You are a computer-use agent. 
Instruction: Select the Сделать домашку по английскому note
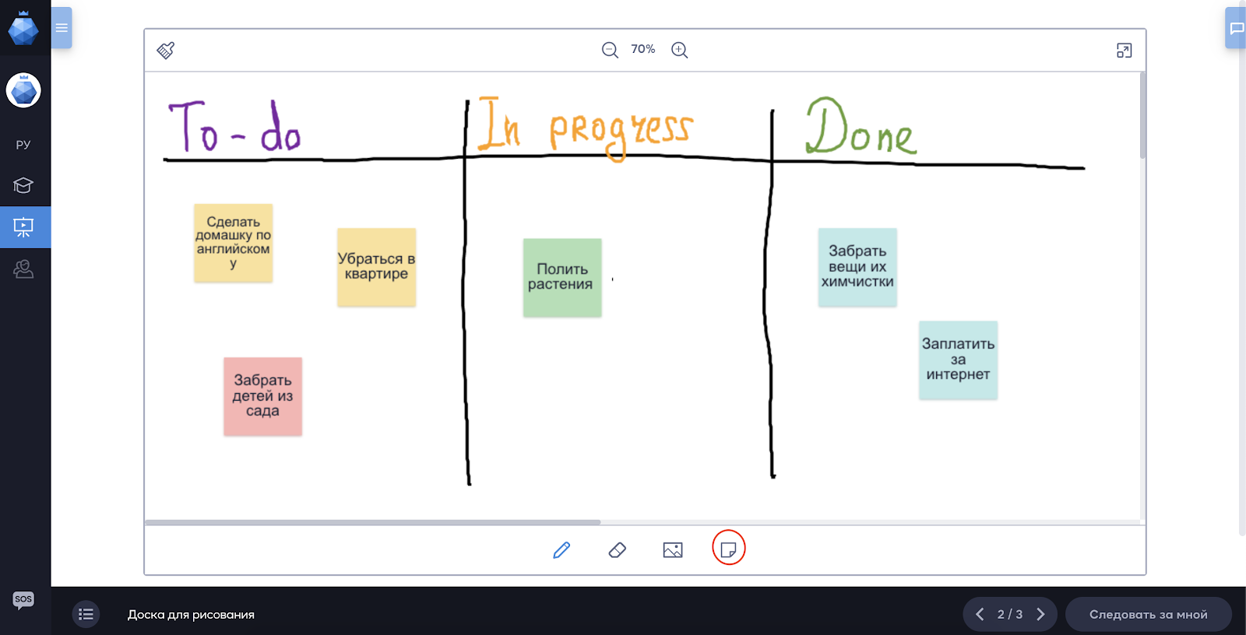(x=234, y=243)
